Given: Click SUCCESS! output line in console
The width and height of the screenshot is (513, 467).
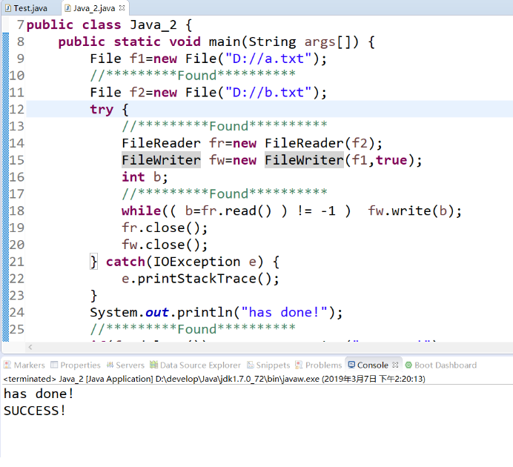Looking at the screenshot, I should click(34, 410).
